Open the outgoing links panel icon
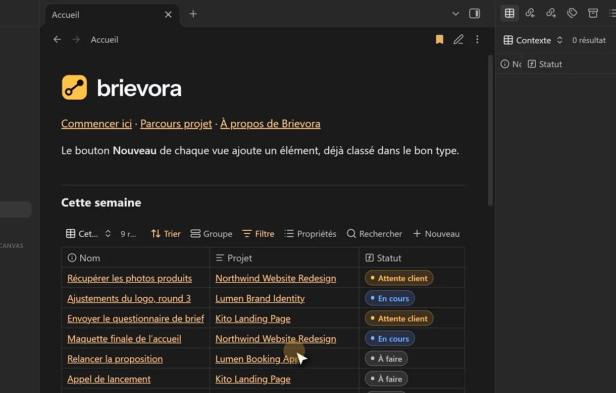The image size is (616, 393). [551, 14]
